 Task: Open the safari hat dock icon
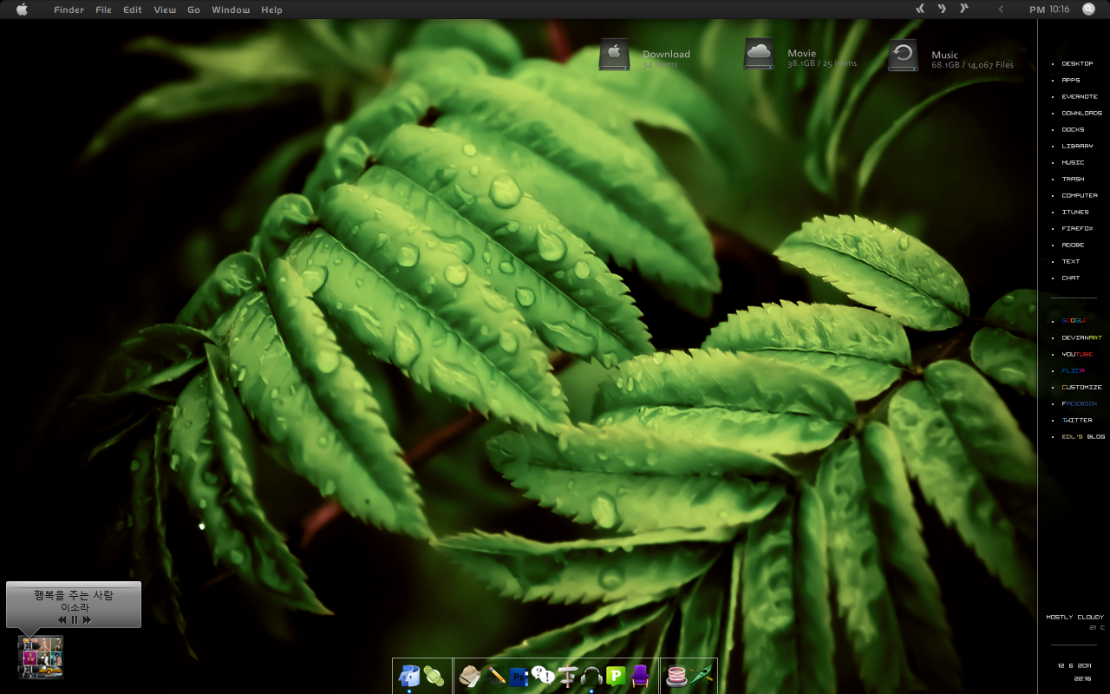pyautogui.click(x=470, y=676)
